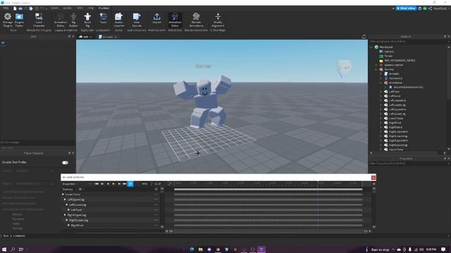Launch the Avatar Importer
This screenshot has width=451, height=253.
[118, 20]
